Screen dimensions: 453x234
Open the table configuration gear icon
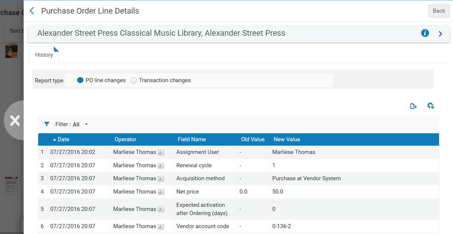[x=431, y=105]
